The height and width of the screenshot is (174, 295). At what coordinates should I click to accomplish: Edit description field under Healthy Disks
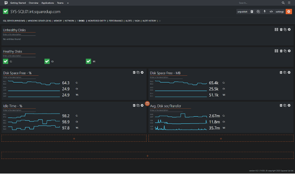click(x=19, y=56)
